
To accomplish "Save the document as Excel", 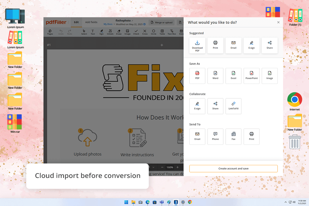I will [x=234, y=76].
